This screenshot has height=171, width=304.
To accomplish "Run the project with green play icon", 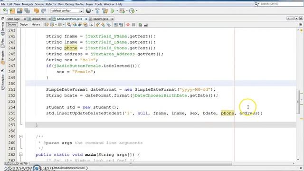I will pos(113,11).
